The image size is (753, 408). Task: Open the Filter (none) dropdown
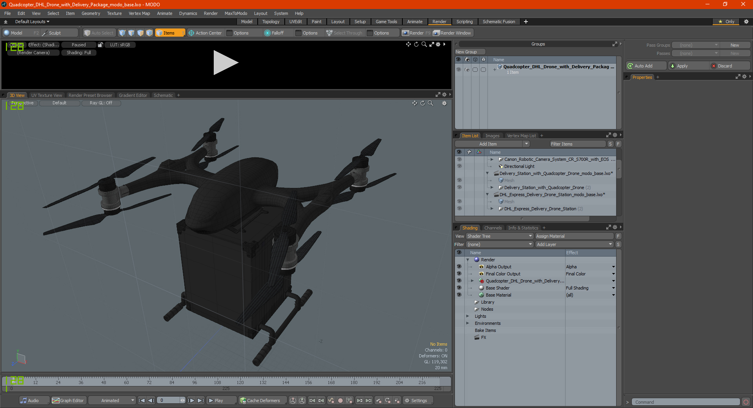coord(499,244)
